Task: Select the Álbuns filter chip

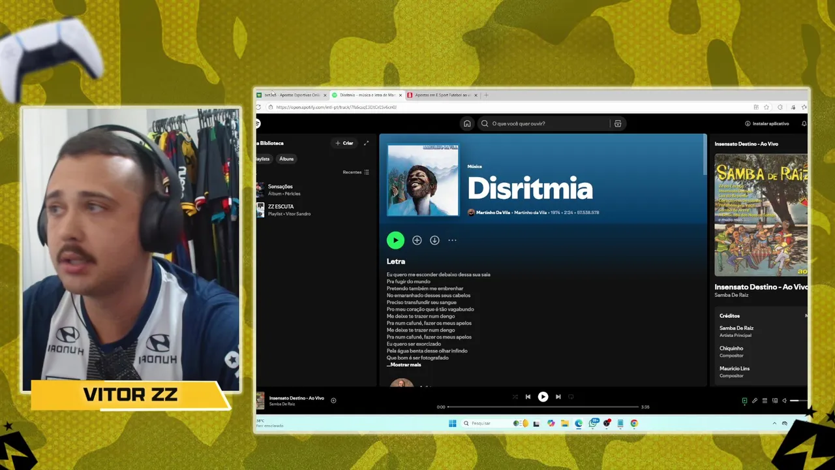Action: click(286, 159)
